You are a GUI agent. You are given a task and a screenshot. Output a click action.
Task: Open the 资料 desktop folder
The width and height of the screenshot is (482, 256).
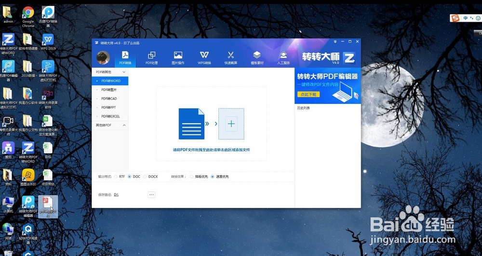(x=8, y=177)
